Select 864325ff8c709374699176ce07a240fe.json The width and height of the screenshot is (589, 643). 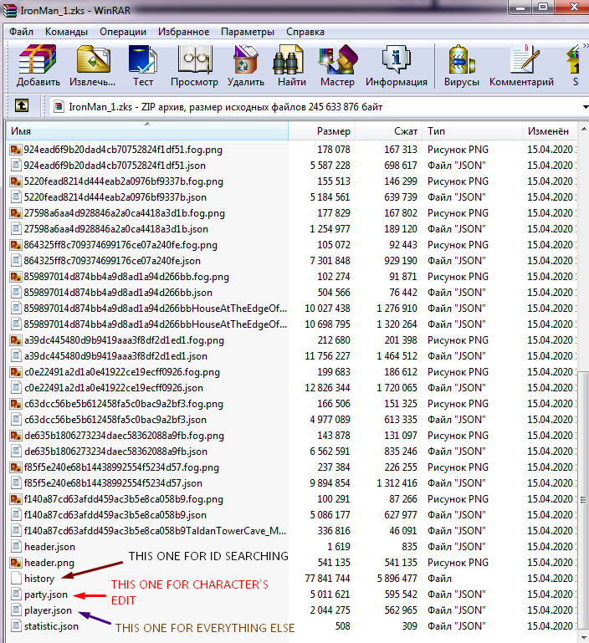pyautogui.click(x=112, y=261)
